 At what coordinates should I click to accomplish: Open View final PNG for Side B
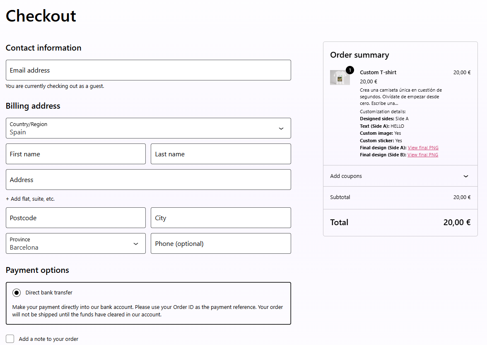[x=423, y=155]
